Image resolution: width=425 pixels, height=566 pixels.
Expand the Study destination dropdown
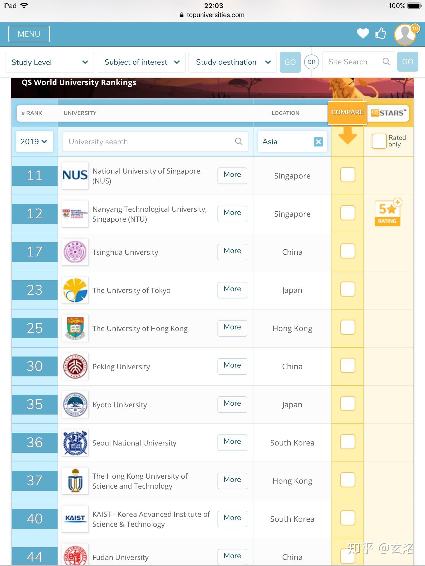233,62
